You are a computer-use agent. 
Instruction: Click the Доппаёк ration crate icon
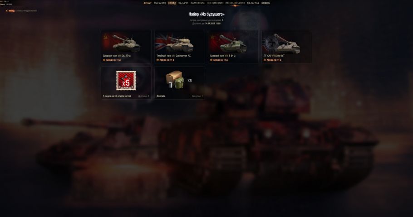point(175,79)
